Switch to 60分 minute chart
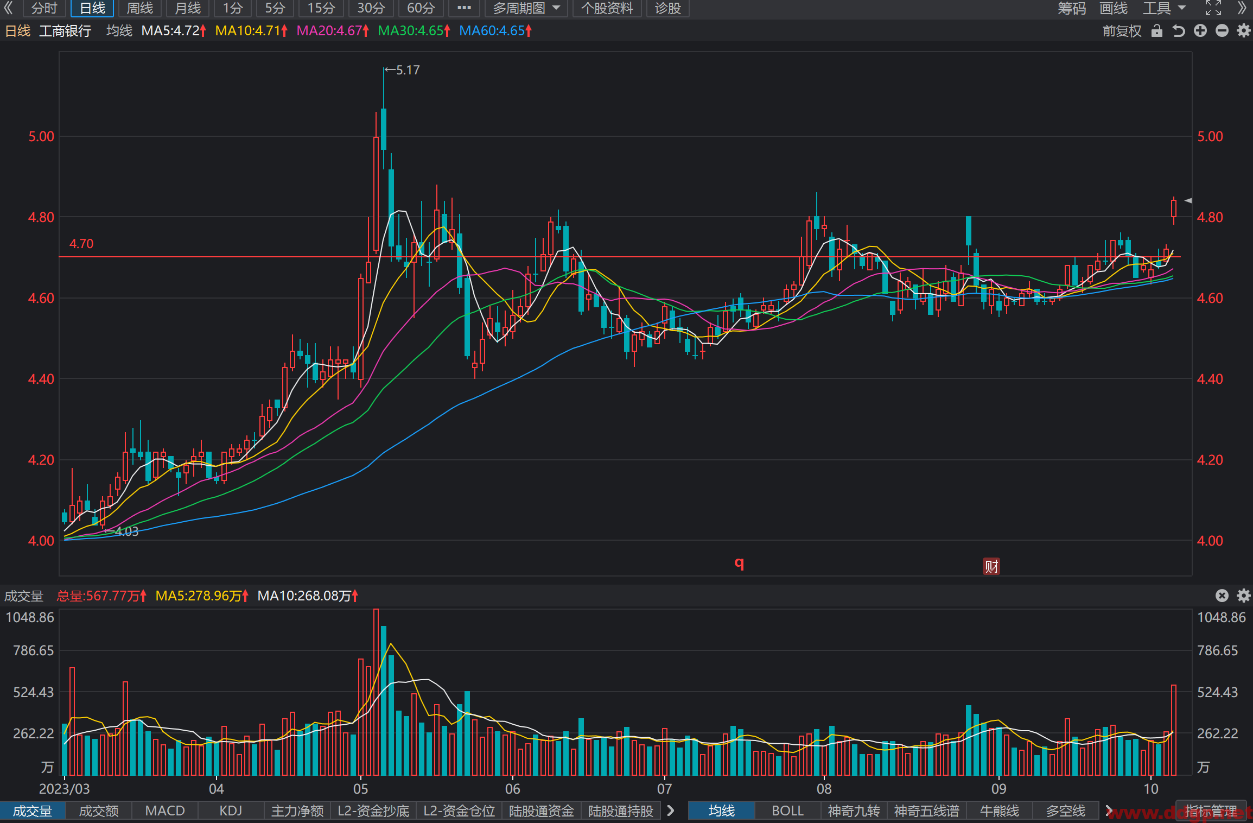The width and height of the screenshot is (1253, 823). pos(421,8)
